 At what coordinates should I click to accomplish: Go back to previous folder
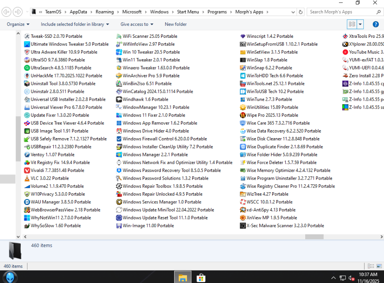(6, 12)
